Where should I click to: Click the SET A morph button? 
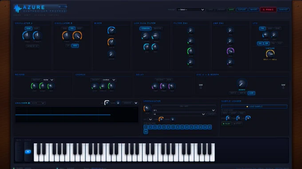pos(233,93)
